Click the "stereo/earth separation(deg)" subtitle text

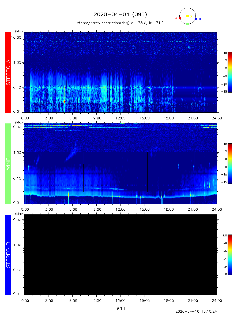tap(103, 23)
